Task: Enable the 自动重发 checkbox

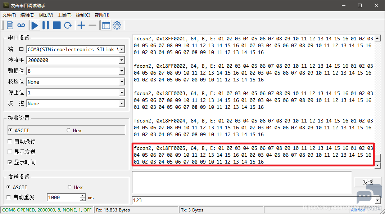Action: point(9,197)
